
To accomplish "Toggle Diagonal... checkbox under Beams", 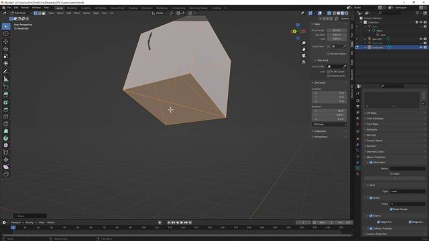I will point(410,222).
